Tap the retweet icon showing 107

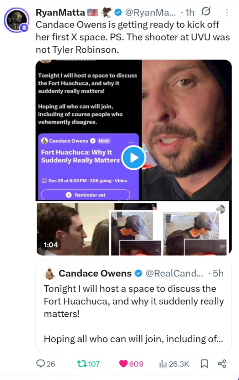click(88, 364)
